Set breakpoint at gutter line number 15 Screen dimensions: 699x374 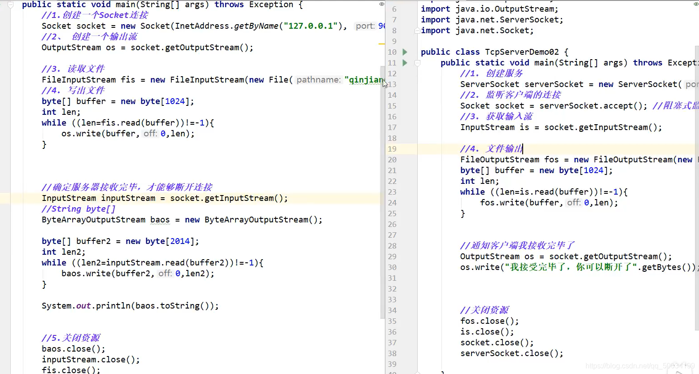tap(392, 106)
